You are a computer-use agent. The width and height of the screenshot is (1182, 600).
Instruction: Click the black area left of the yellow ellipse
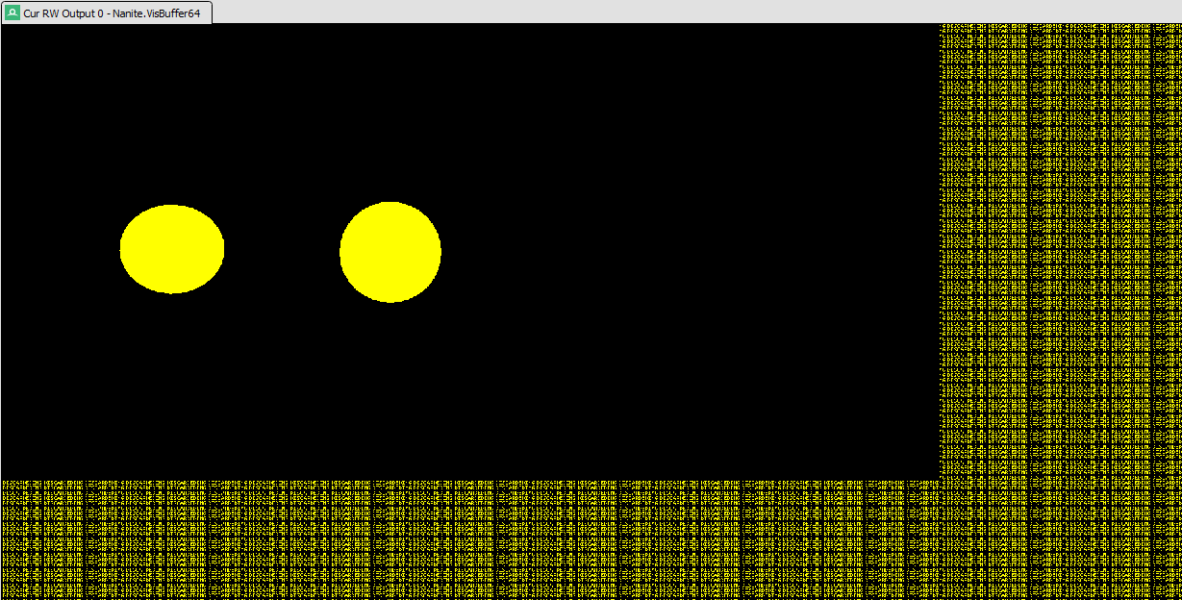[x=58, y=250]
